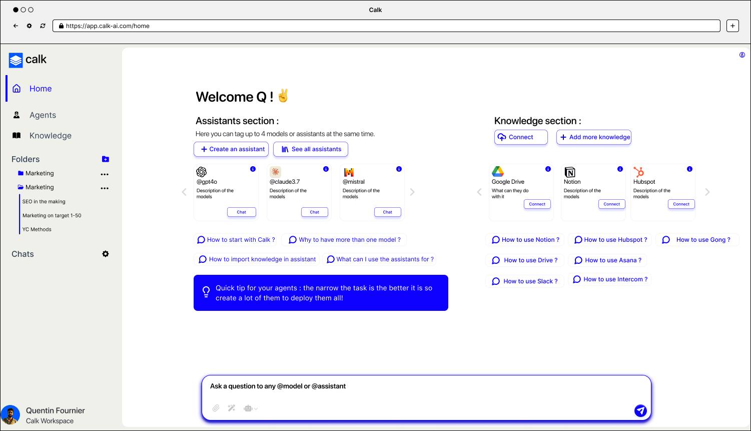
Task: Click the send message paper-plane icon
Action: 640,411
